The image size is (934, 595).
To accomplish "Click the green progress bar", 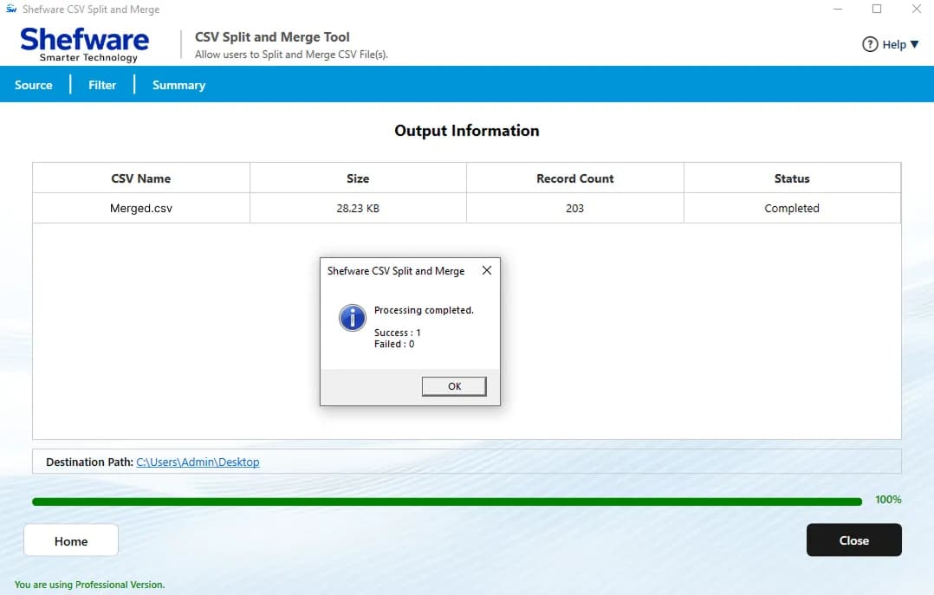I will pyautogui.click(x=447, y=501).
